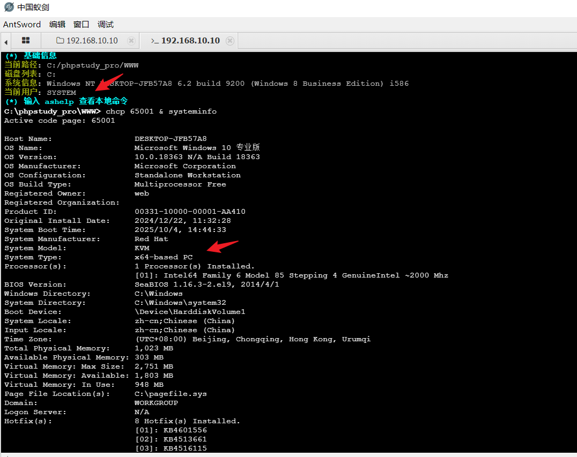The width and height of the screenshot is (577, 457).
Task: Close the terminal 192.168.10.10 tab
Action: pos(230,41)
